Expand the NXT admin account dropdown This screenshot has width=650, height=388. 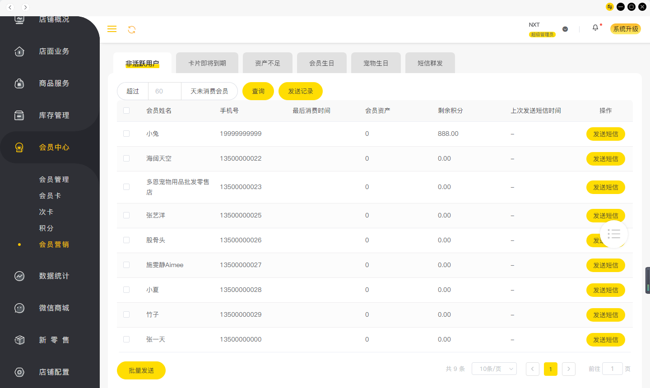(565, 28)
